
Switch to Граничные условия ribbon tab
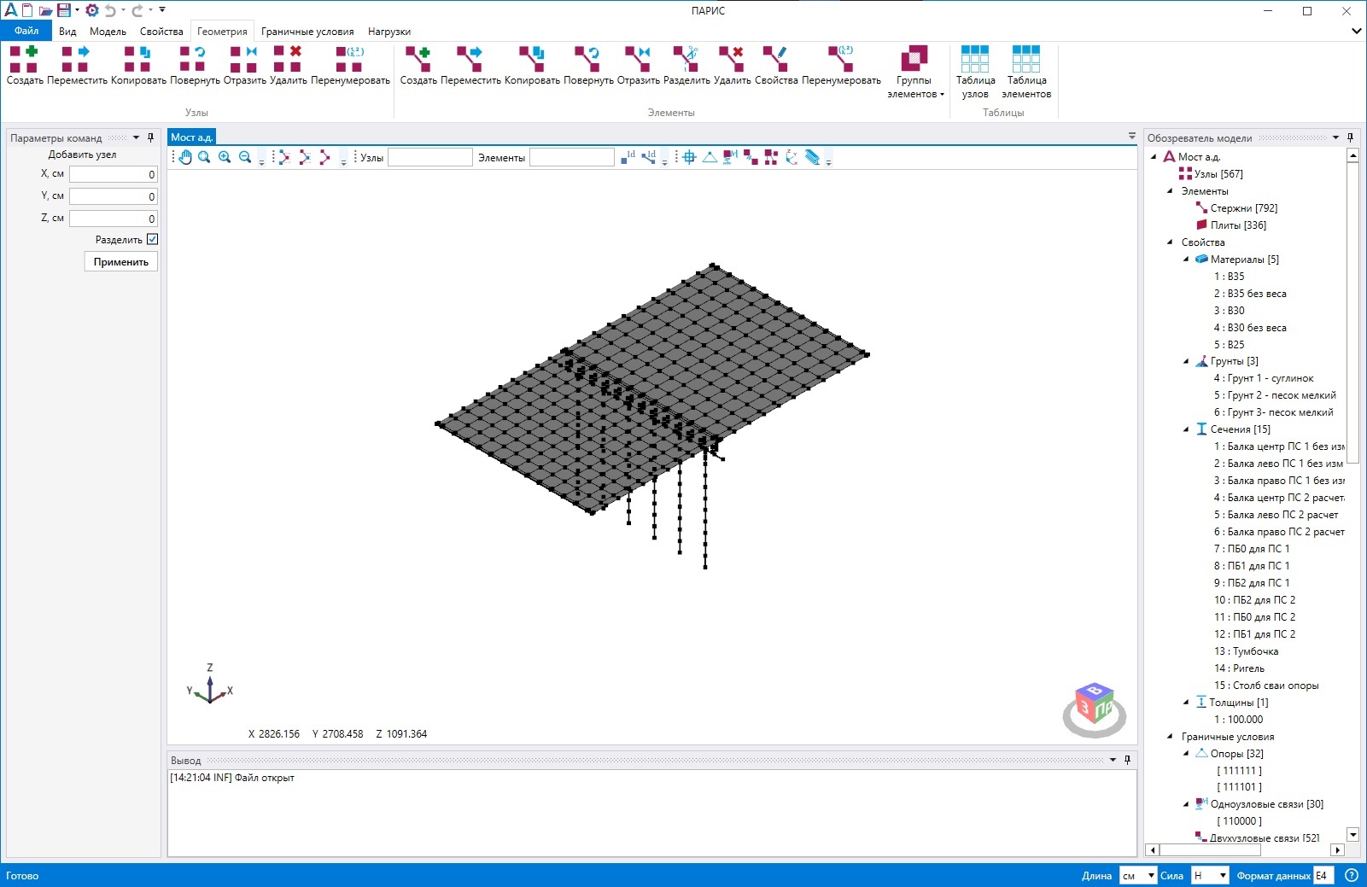[x=307, y=32]
